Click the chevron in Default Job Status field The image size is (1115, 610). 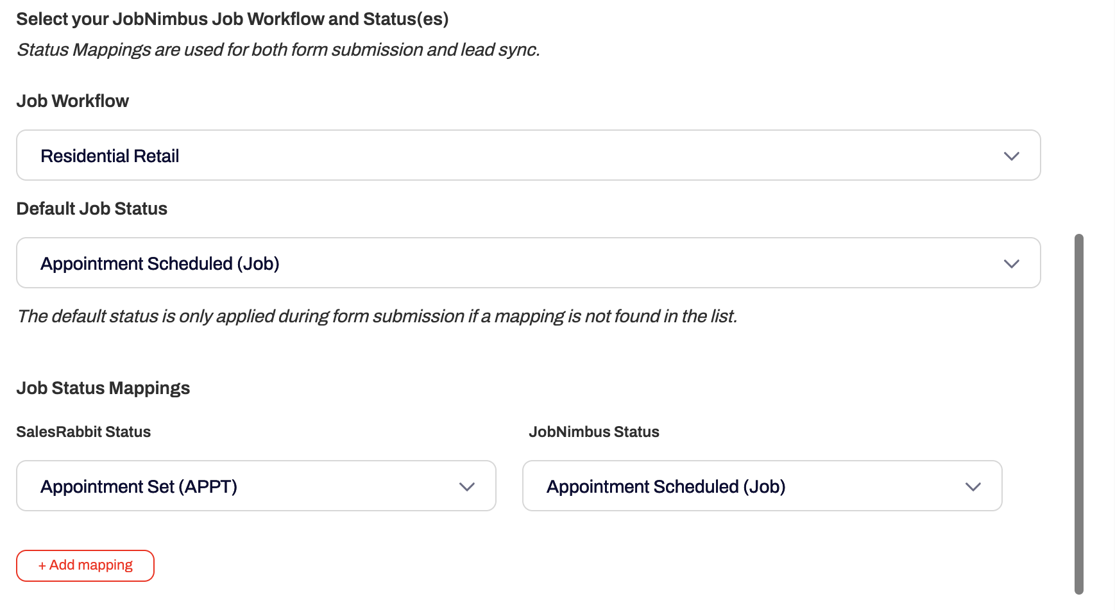point(1011,264)
